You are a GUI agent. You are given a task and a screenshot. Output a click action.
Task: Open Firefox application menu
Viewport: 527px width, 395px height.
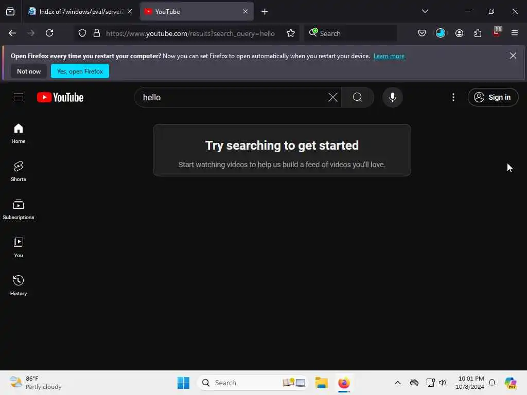[x=515, y=33]
